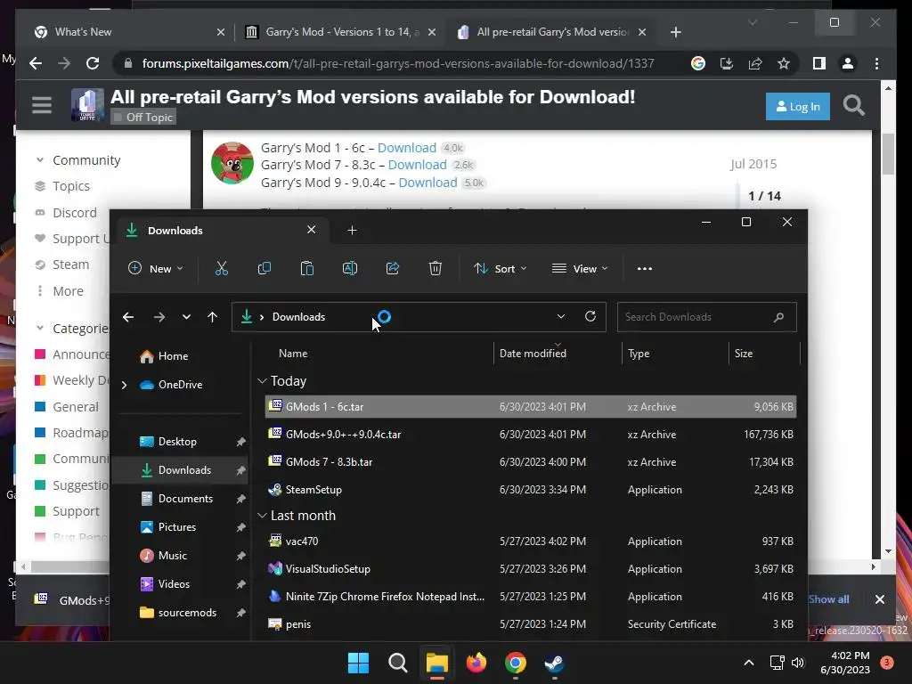
Task: Switch to the What's New Chrome tab
Action: [130, 32]
